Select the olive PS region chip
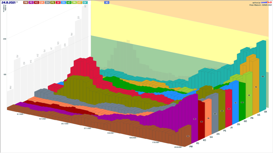This screenshot has width=273, height=153. 53,2
